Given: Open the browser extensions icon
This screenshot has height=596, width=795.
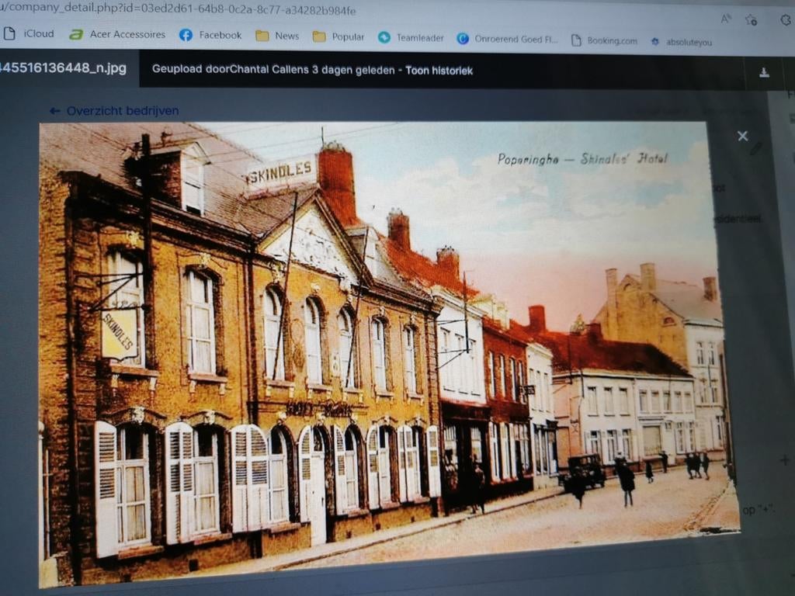Looking at the screenshot, I should click(x=785, y=20).
